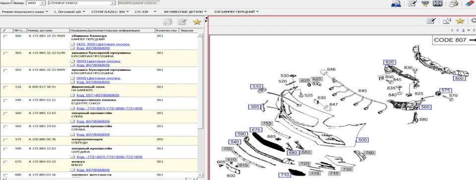Image resolution: width=476 pixels, height=180 pixels.
Task: Select checkbox for 540 декоративная планка
Action: click(x=5, y=100)
